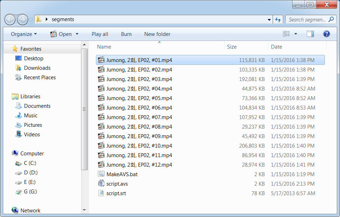Open drive C (C:)

[30, 163]
